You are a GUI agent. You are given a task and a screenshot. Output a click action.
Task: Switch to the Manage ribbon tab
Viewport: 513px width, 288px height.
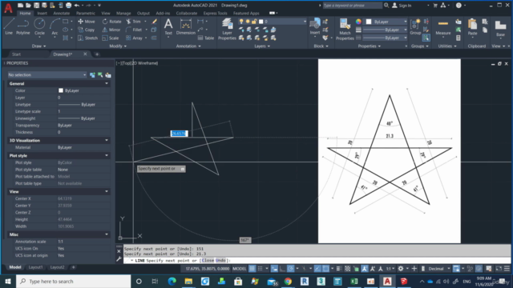[123, 14]
